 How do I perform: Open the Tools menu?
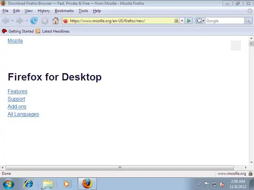coord(83,11)
